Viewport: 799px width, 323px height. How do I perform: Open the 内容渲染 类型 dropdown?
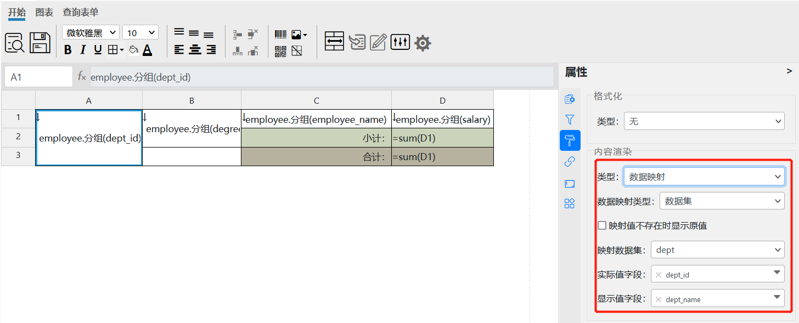point(704,177)
